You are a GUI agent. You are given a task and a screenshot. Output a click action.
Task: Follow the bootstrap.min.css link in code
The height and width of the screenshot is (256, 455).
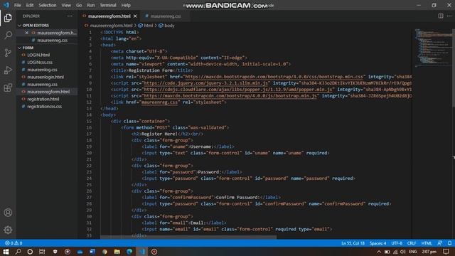tap(274, 77)
